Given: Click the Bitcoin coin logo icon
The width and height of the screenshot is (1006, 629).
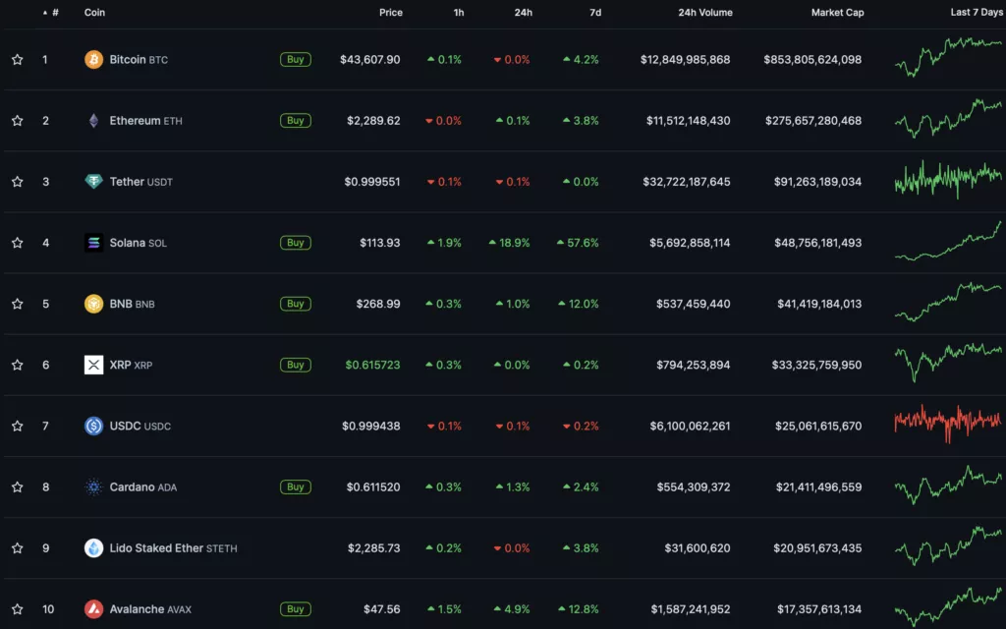Looking at the screenshot, I should 93,60.
